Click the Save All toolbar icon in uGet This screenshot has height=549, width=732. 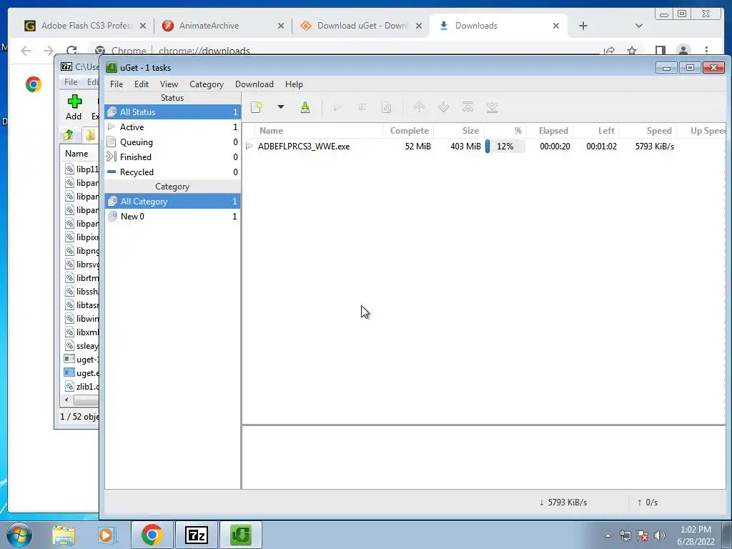(x=305, y=107)
